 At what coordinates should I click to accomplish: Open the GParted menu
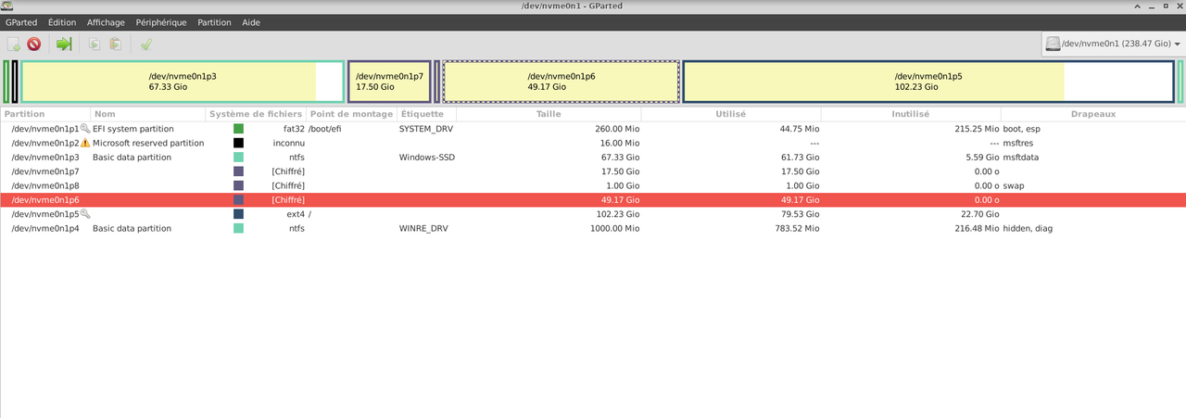21,21
